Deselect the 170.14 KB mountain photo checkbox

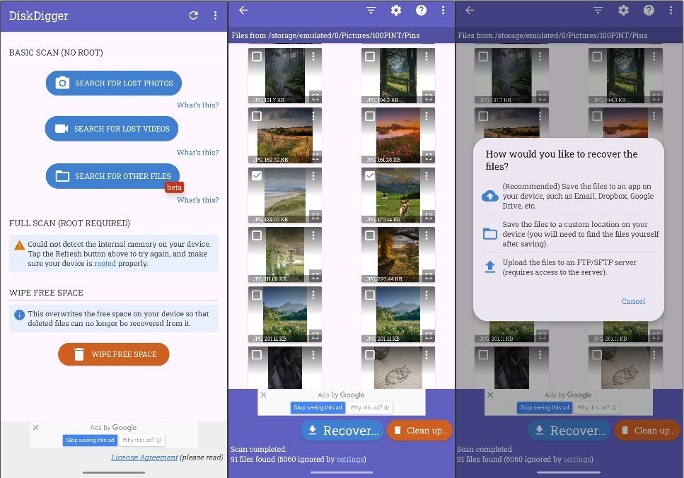pyautogui.click(x=370, y=176)
